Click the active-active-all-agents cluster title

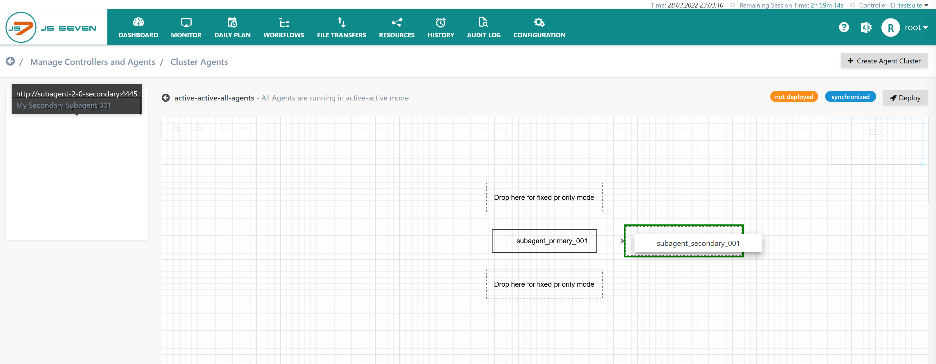coord(214,98)
